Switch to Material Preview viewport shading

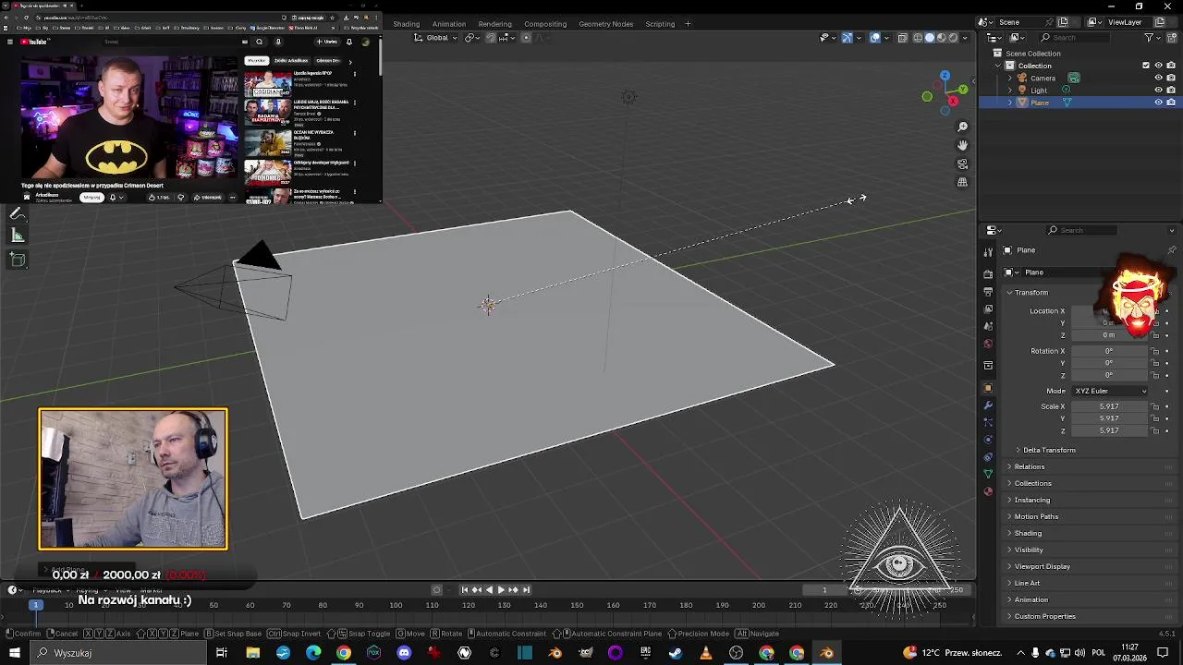click(x=942, y=38)
